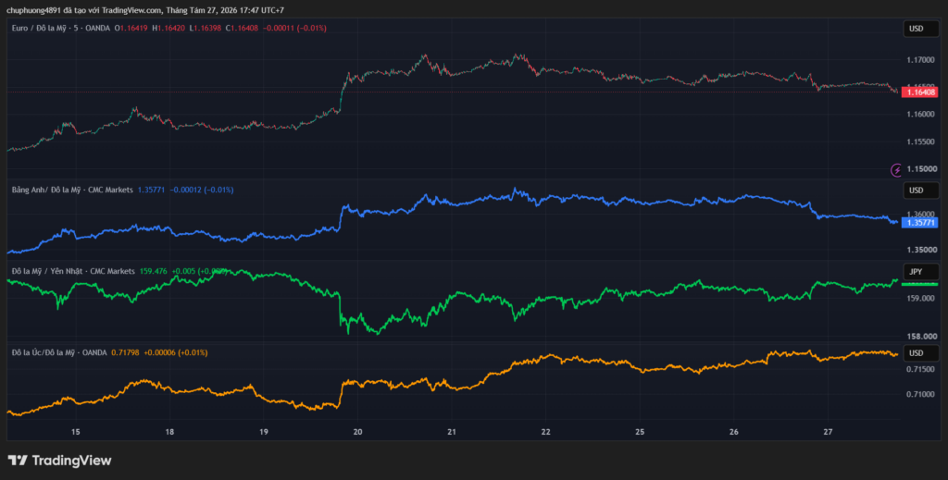Click high value H1.16420

point(168,28)
